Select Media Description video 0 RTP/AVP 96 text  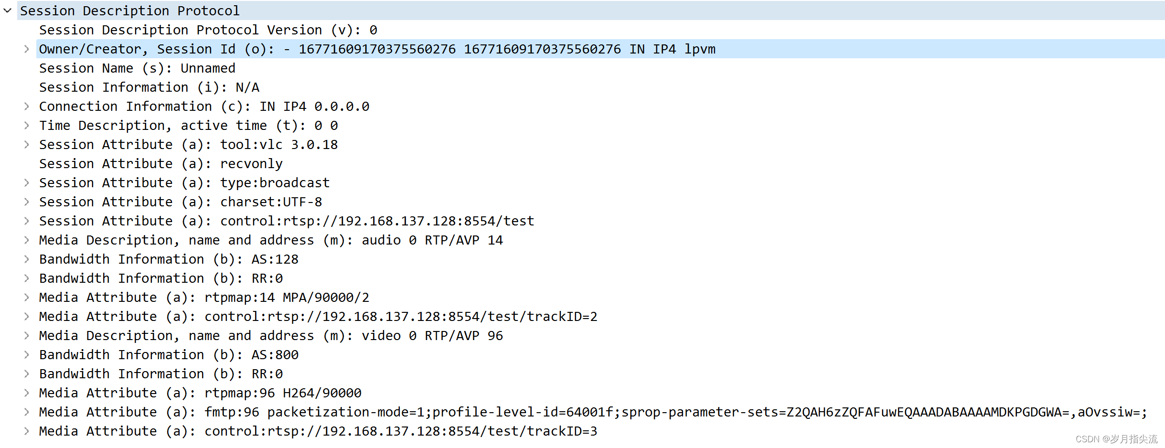click(x=271, y=336)
